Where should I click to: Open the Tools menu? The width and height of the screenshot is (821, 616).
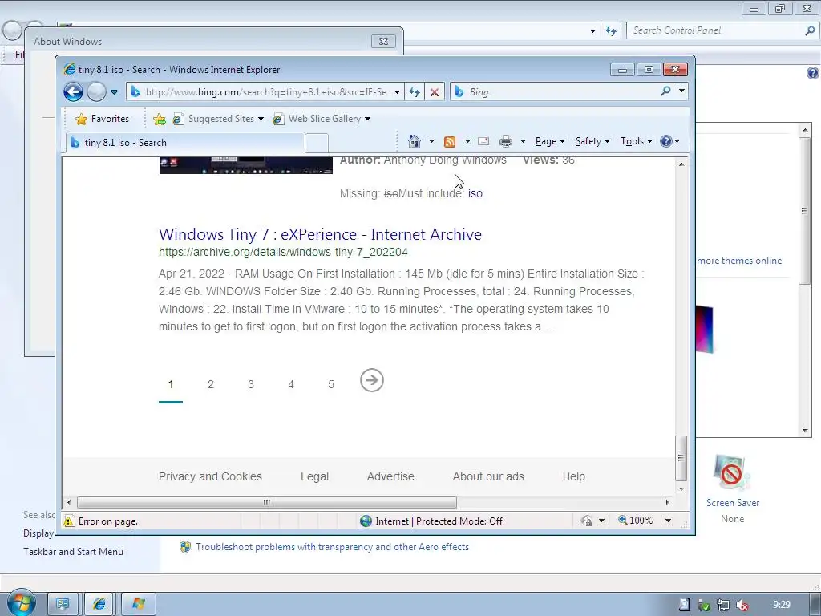pyautogui.click(x=636, y=141)
